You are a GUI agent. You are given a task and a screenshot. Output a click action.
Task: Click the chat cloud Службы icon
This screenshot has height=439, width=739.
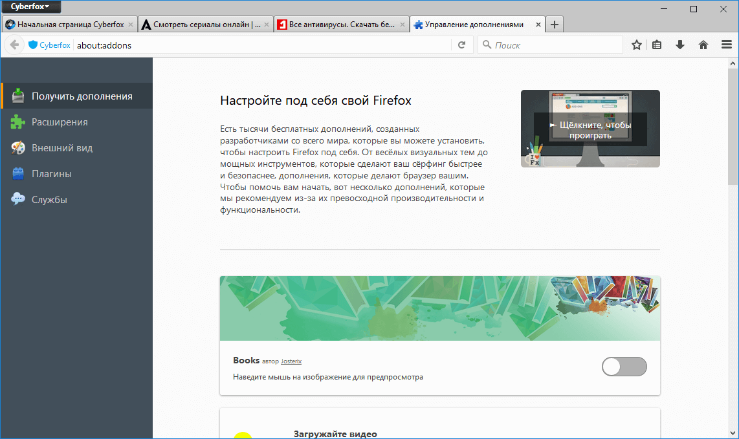click(18, 199)
